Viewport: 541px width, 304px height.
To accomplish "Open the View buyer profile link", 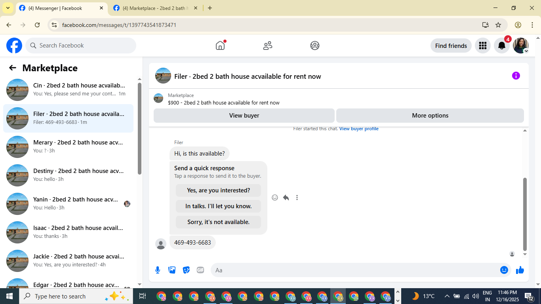I will [x=359, y=129].
